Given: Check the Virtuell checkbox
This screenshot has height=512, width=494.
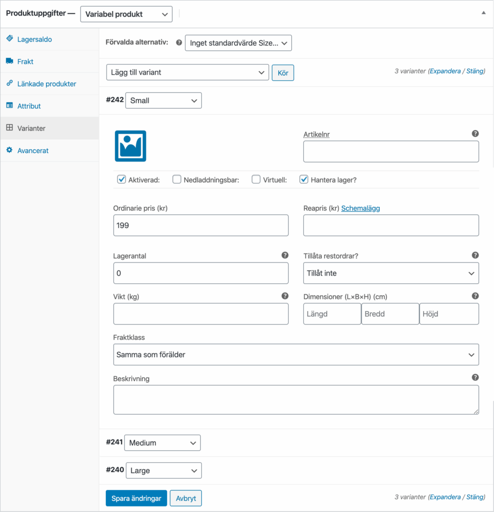Looking at the screenshot, I should pos(256,179).
